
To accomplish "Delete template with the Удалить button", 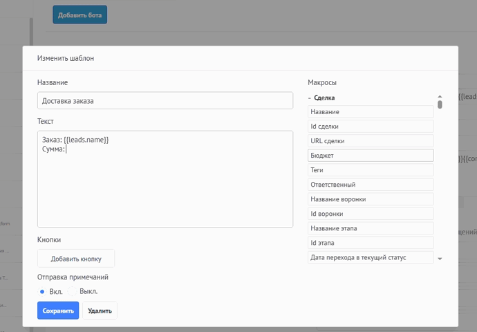I will tap(100, 311).
